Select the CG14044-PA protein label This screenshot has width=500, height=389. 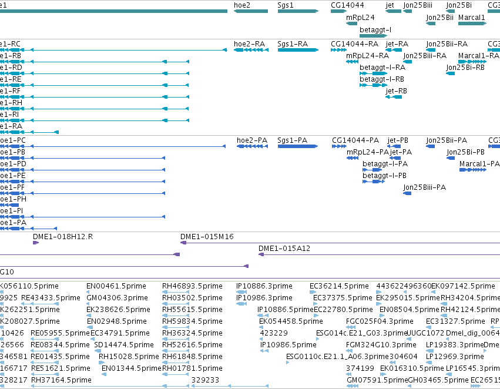pos(355,140)
